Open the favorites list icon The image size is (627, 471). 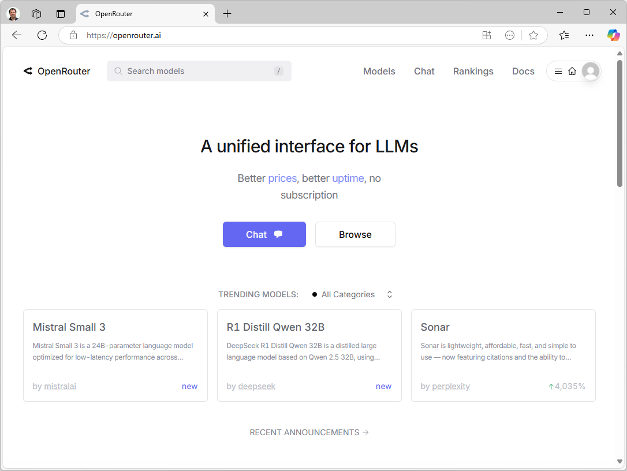(564, 35)
